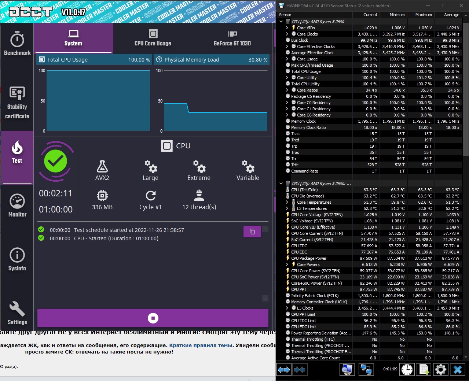Viewport: 469px width, 381px height.
Task: Expand the Core Usage row
Action: point(287,59)
